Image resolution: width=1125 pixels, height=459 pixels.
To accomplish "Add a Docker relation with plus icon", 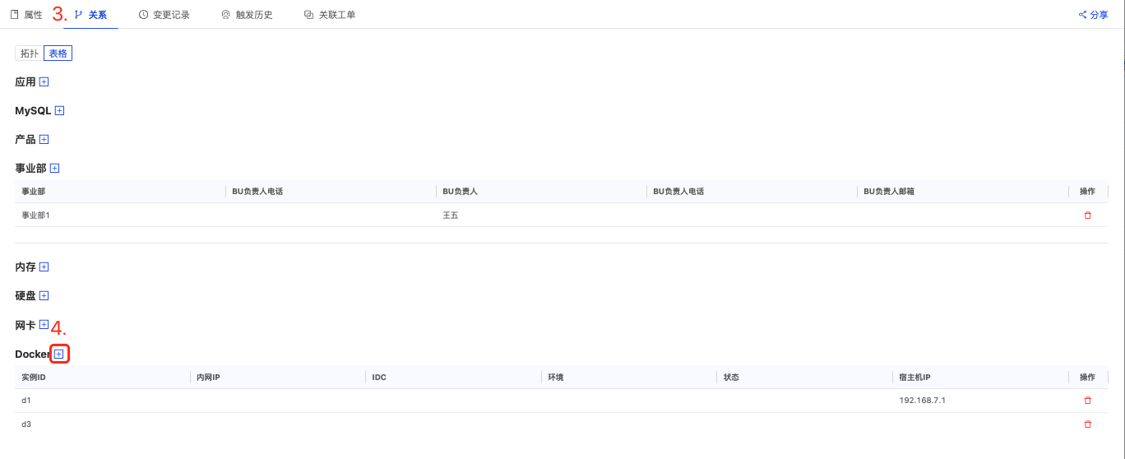I will pos(59,354).
